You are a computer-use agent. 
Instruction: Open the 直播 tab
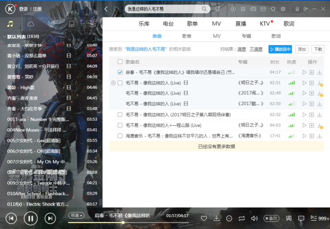click(x=241, y=24)
